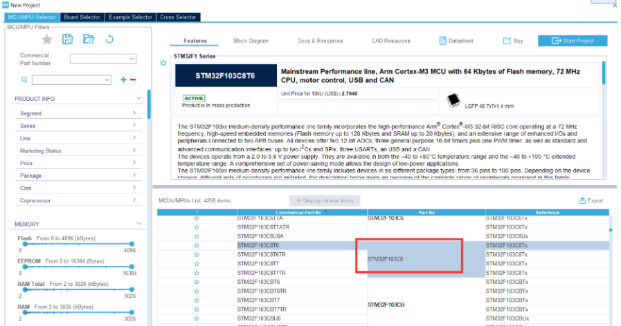Star the STM32F103CBT7TR row

[197, 309]
